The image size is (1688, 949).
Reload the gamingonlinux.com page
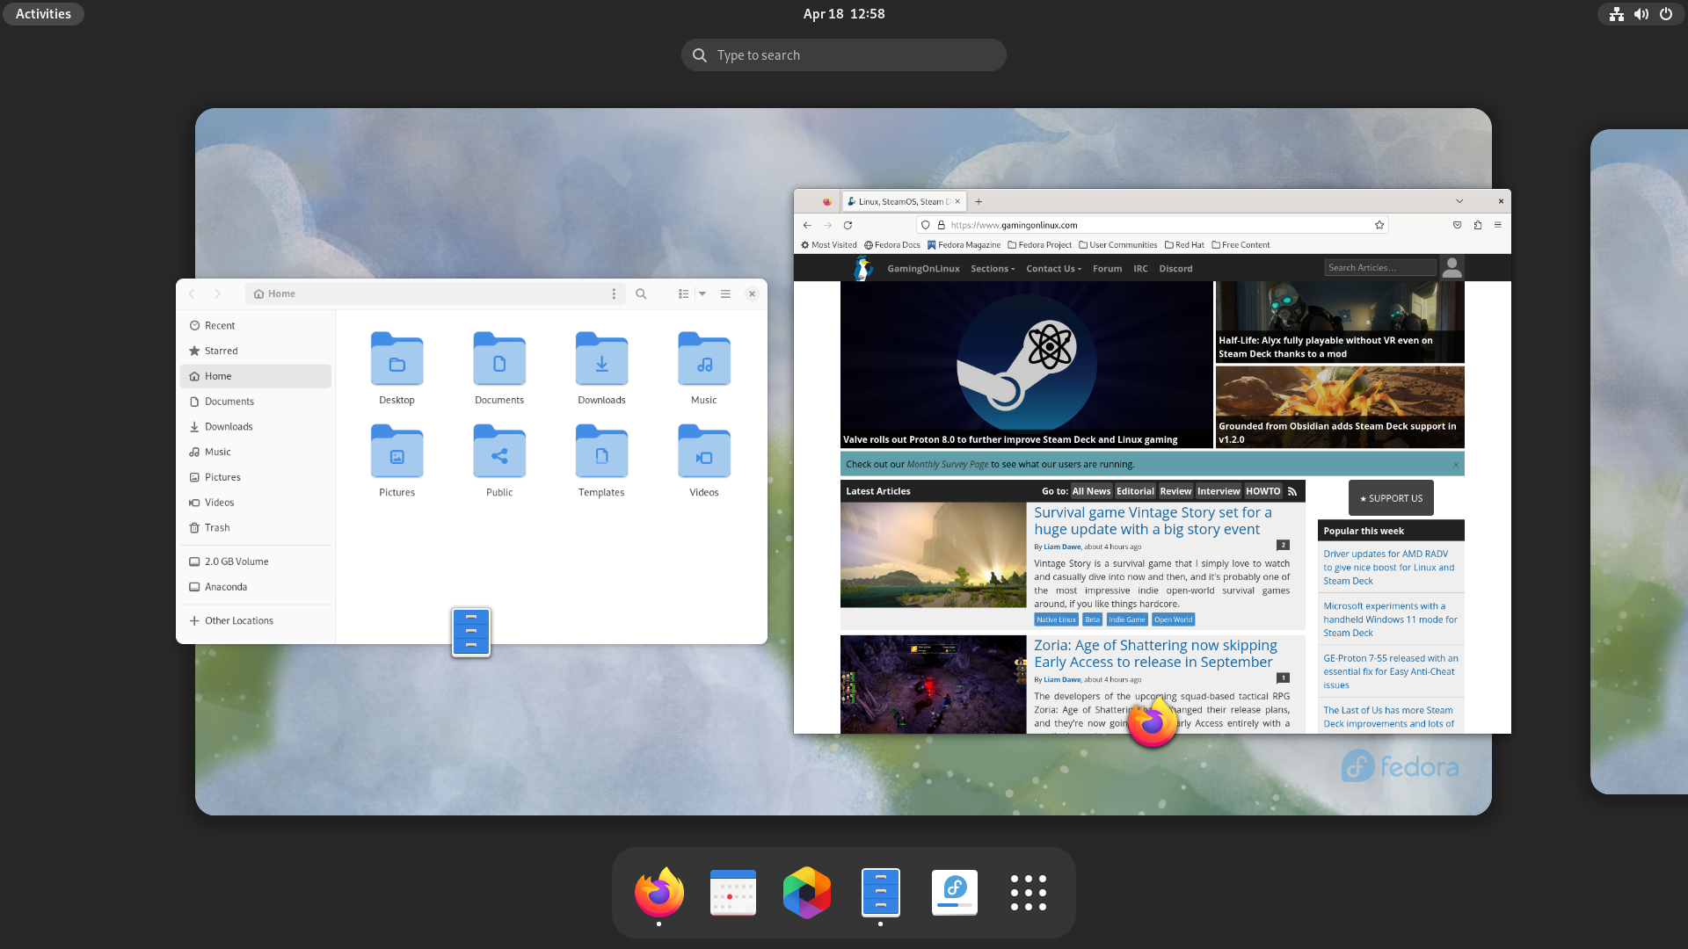click(x=847, y=225)
